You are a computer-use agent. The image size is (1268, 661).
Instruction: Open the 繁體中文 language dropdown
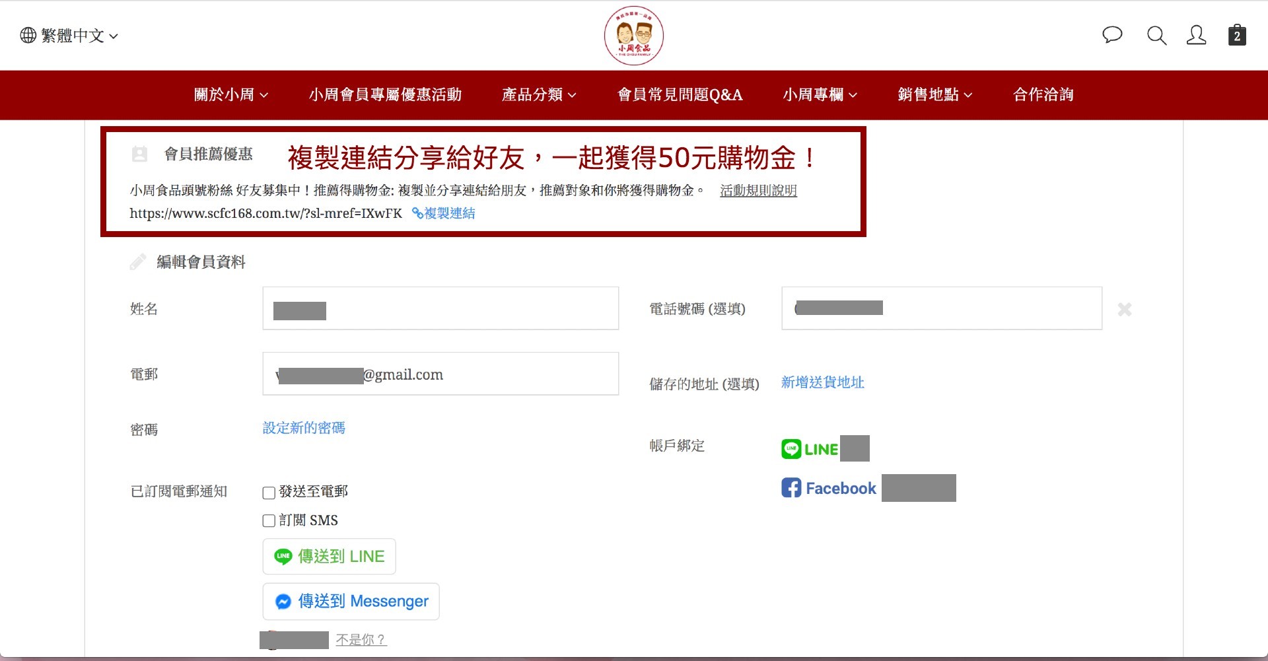click(69, 36)
